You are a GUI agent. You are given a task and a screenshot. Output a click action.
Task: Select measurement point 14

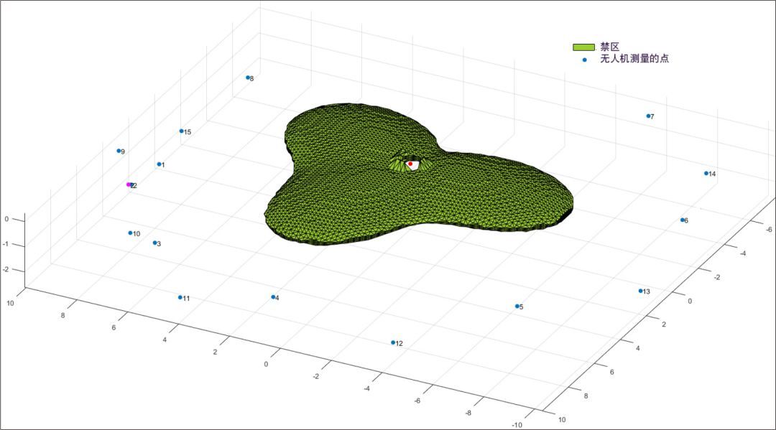(706, 173)
